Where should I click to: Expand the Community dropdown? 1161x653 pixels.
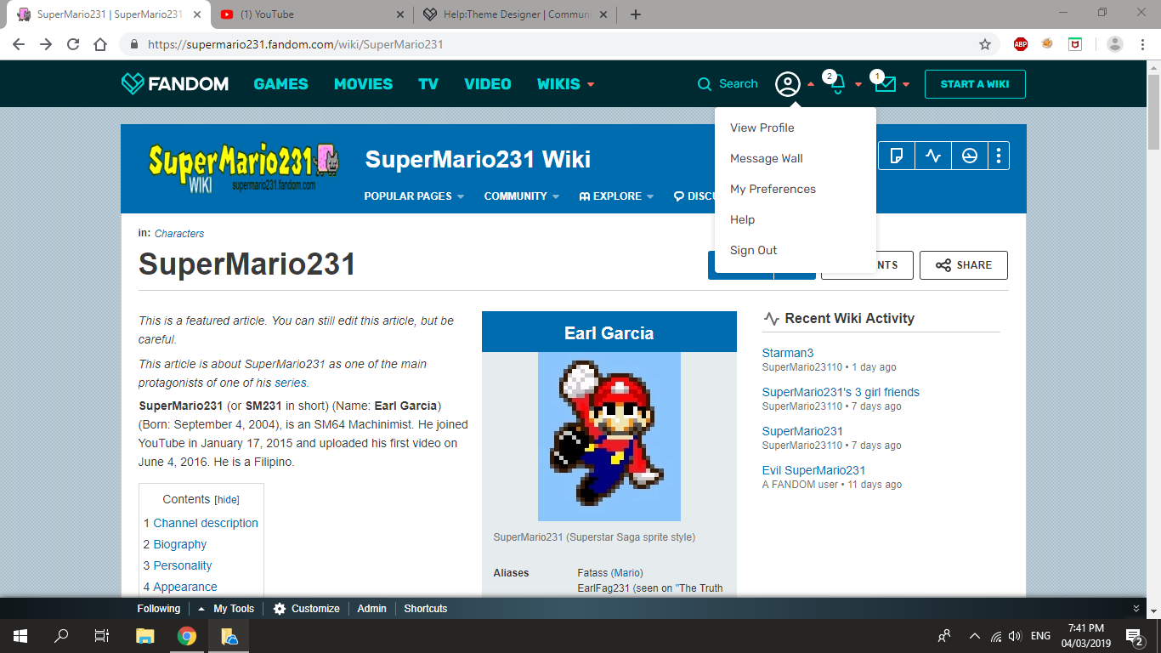(522, 196)
